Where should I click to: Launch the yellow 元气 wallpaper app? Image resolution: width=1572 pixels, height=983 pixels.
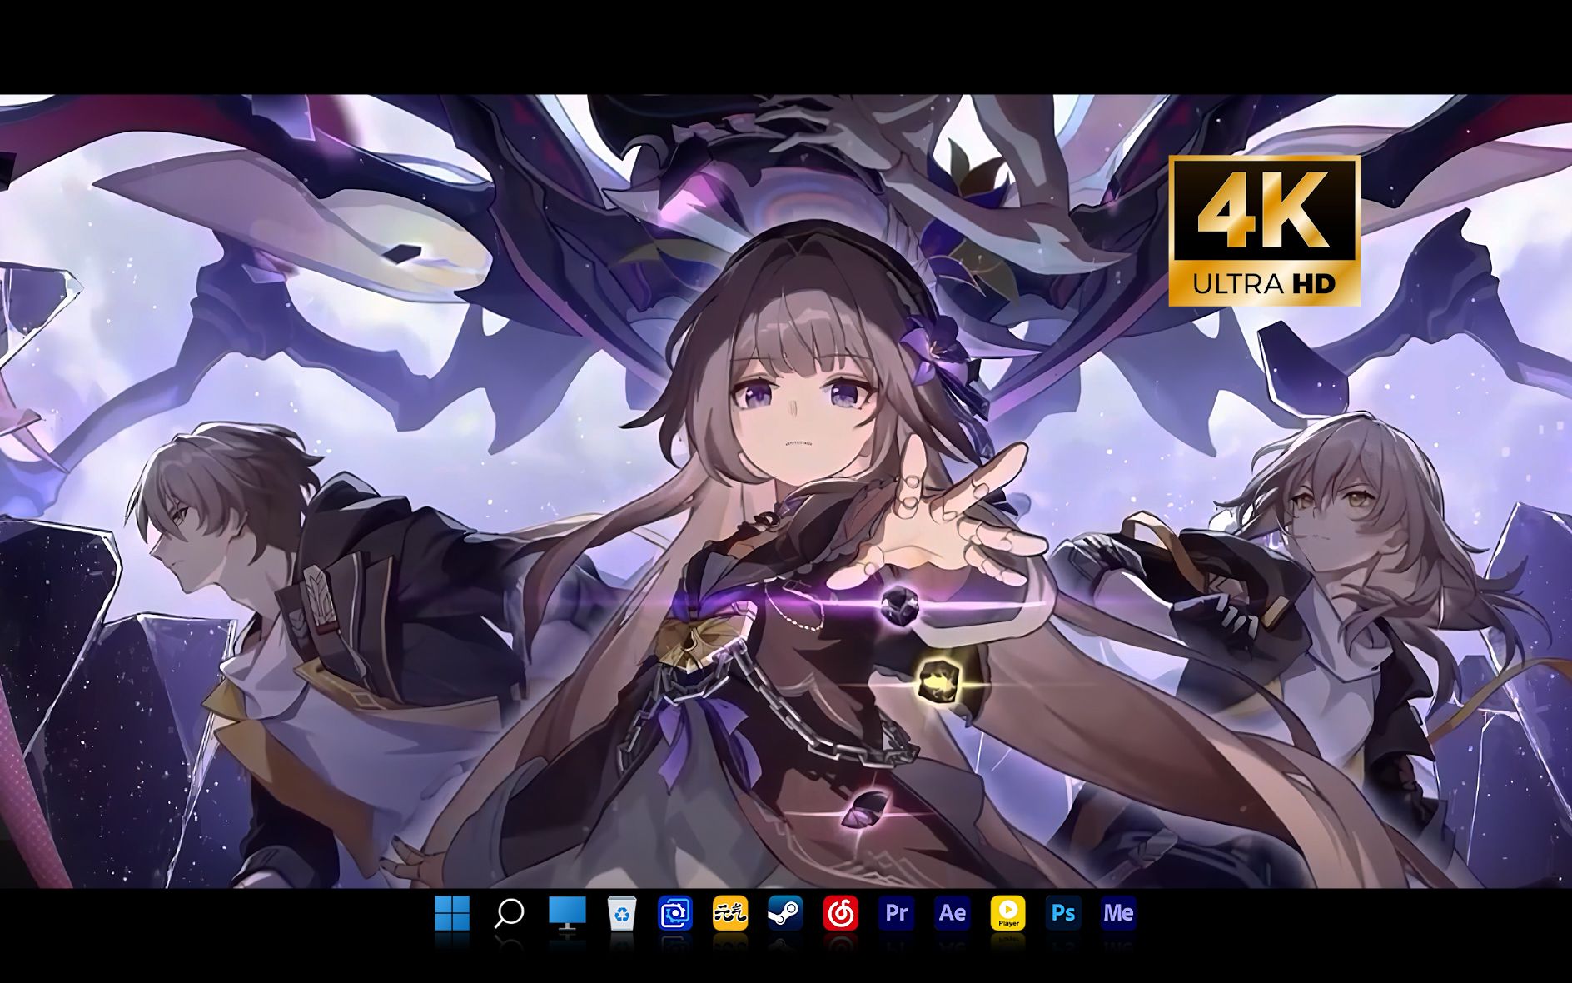click(730, 913)
